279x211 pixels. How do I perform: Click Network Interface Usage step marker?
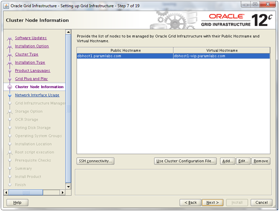(x=10, y=95)
